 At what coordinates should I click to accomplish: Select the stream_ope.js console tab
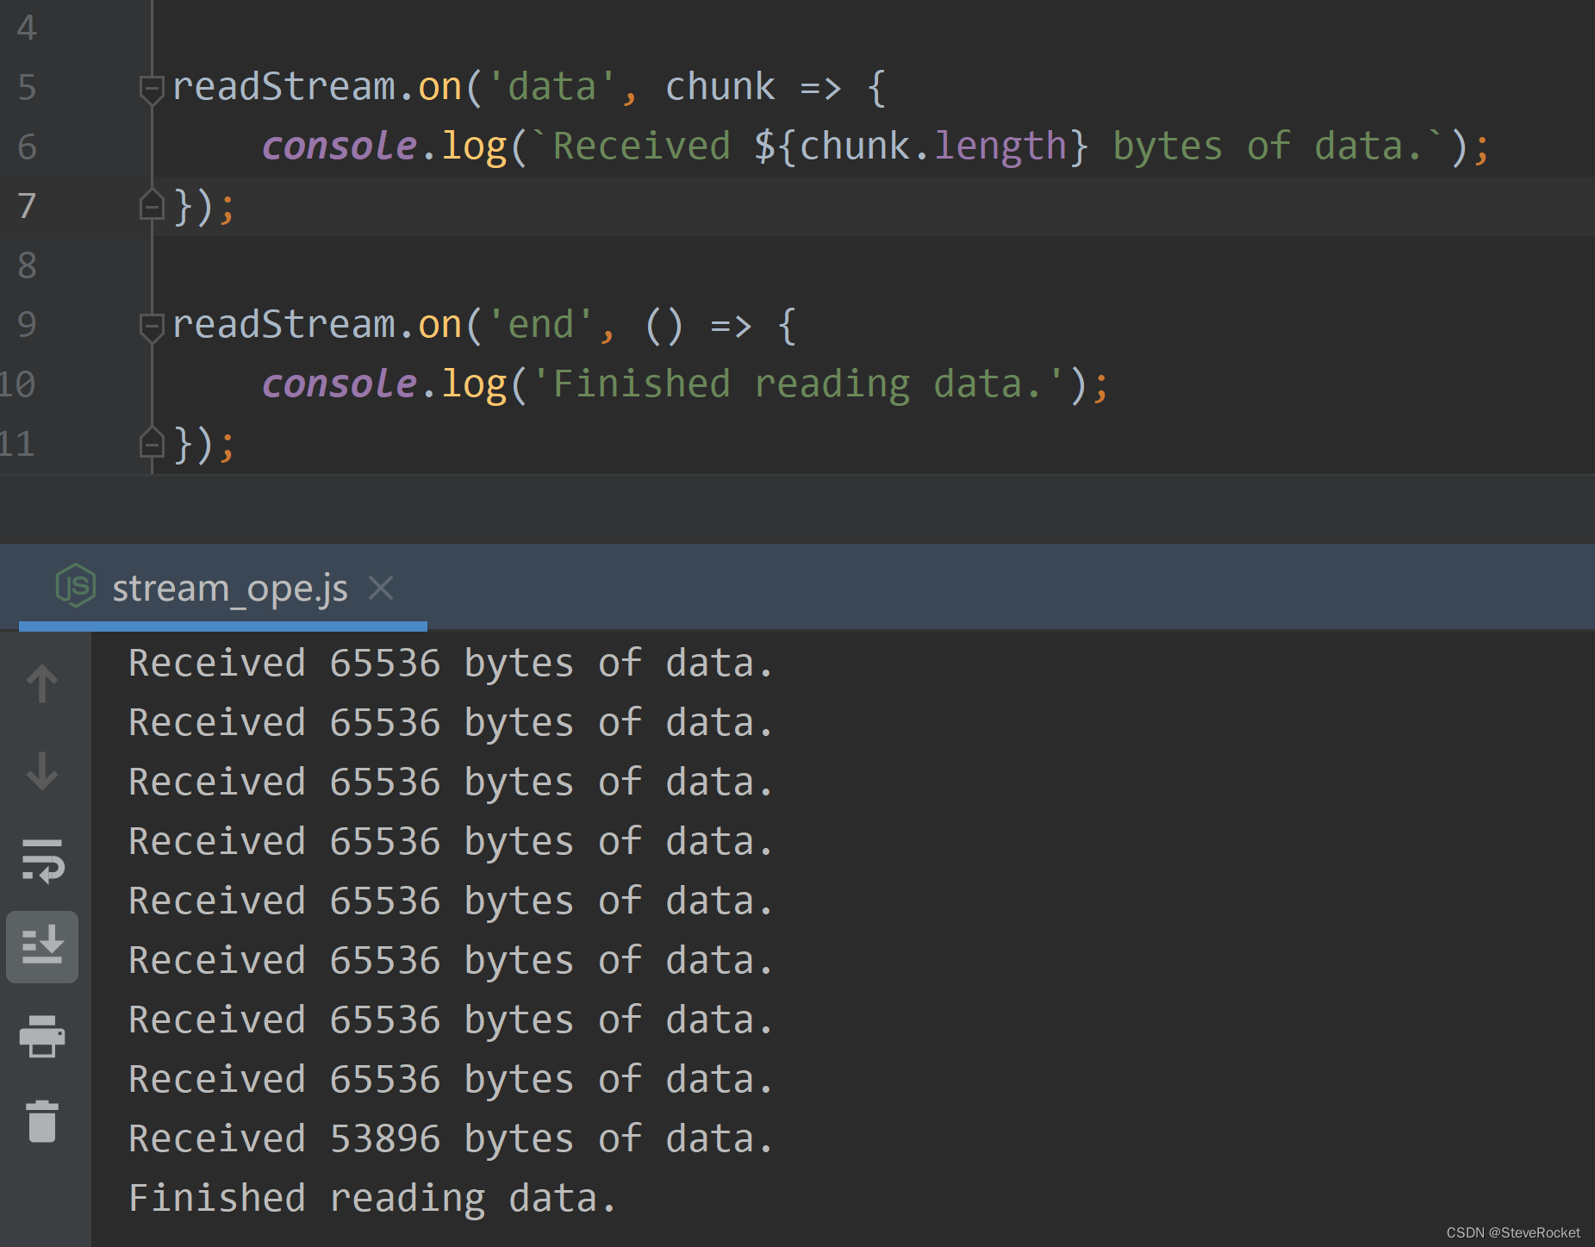coord(229,587)
